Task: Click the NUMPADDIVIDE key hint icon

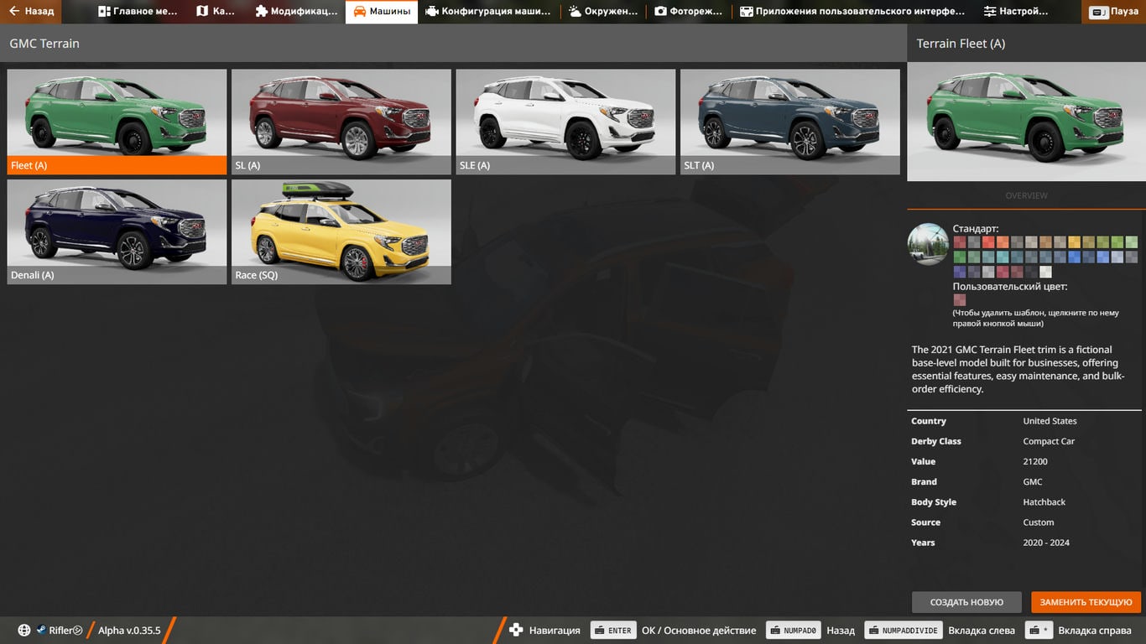Action: point(903,631)
